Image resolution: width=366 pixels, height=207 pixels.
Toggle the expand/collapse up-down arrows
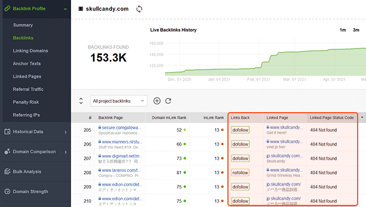[x=81, y=101]
